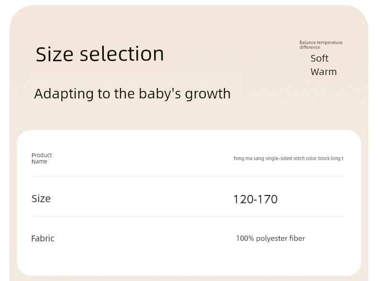378x281 pixels.
Task: Select 'Adapting to the baby's growth' subtitle
Action: pyautogui.click(x=133, y=94)
